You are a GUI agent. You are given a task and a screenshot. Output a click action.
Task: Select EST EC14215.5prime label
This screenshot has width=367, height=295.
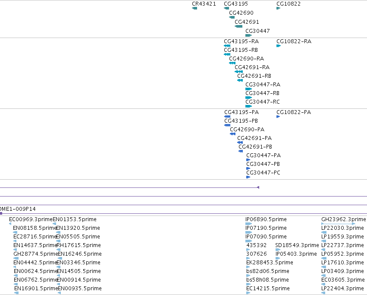[268, 289]
